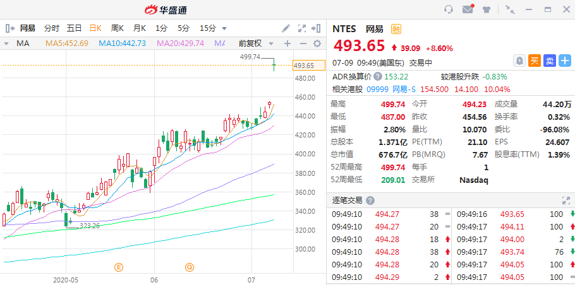This screenshot has height=285, width=575.
Task: Click the 买 buy button
Action: pos(535,61)
